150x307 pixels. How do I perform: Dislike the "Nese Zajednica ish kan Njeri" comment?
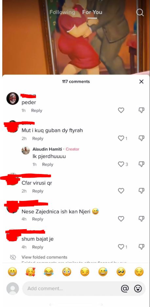tap(141, 218)
